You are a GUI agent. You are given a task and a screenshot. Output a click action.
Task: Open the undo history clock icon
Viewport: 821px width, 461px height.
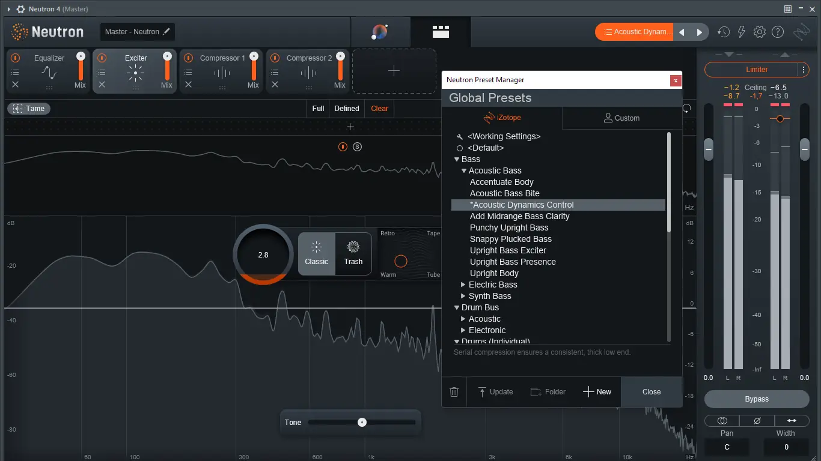pos(724,32)
